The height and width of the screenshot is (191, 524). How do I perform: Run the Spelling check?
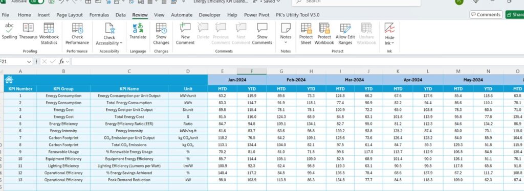coord(9,31)
